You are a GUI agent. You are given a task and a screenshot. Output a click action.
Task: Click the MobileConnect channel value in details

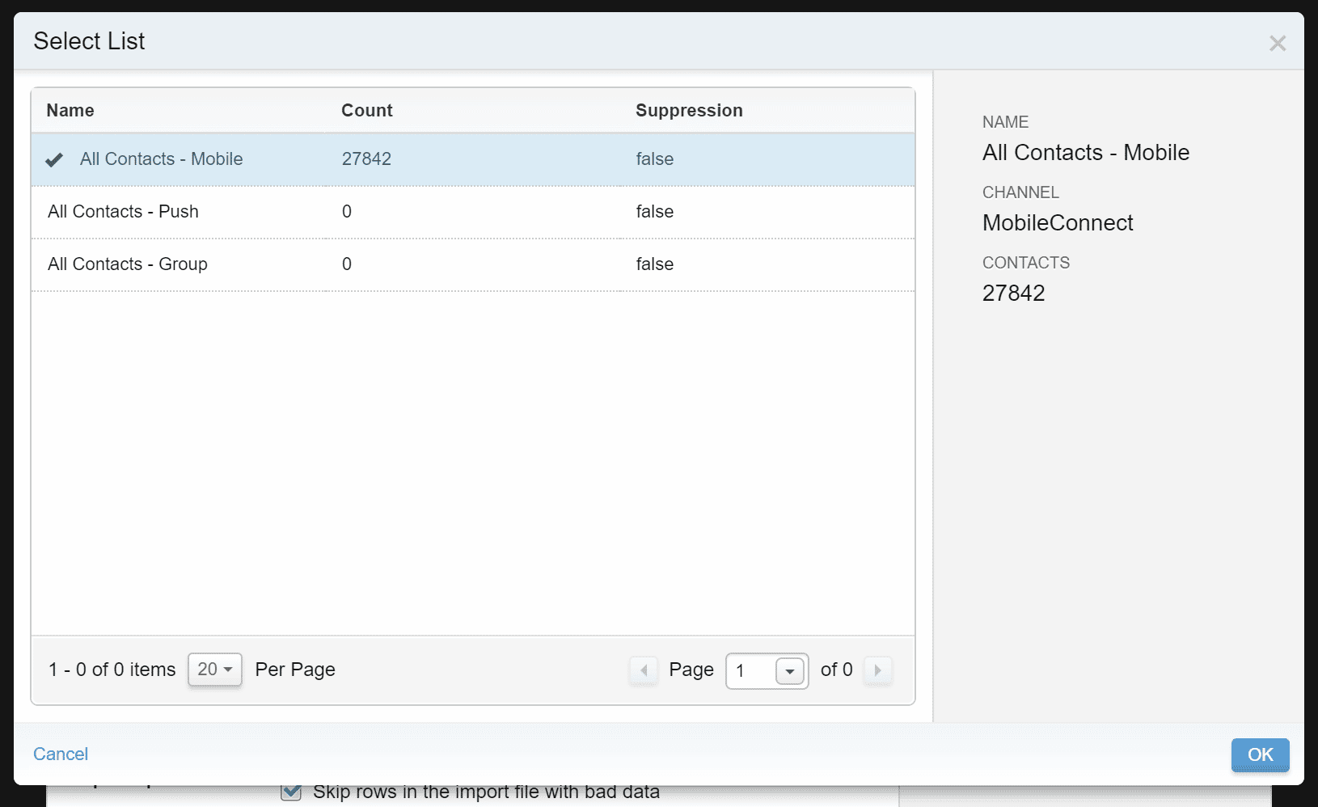(1057, 223)
